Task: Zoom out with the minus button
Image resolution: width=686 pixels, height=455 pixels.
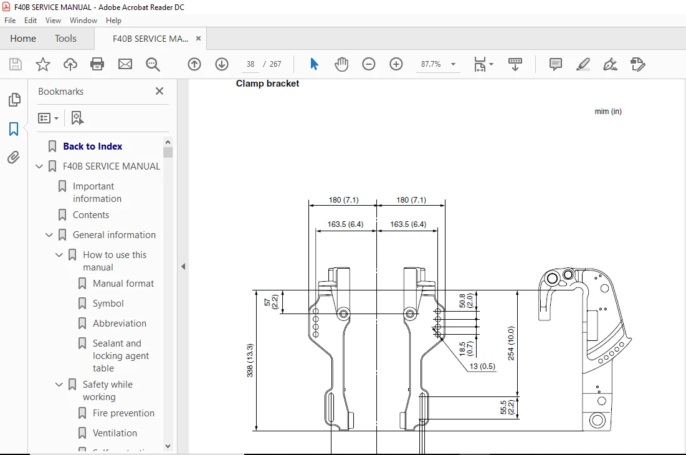Action: tap(369, 64)
